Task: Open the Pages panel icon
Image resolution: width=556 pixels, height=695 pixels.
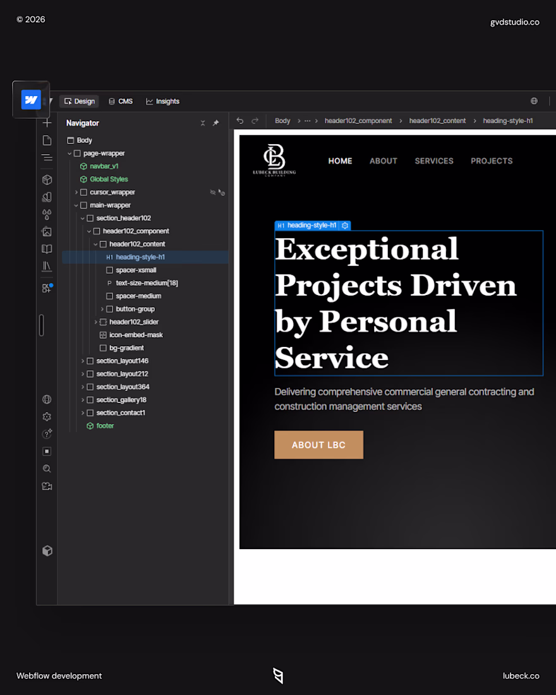Action: coord(47,140)
